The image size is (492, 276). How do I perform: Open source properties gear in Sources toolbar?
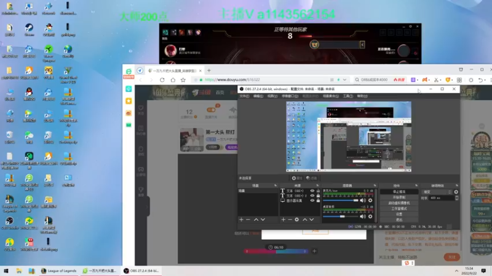click(x=297, y=220)
